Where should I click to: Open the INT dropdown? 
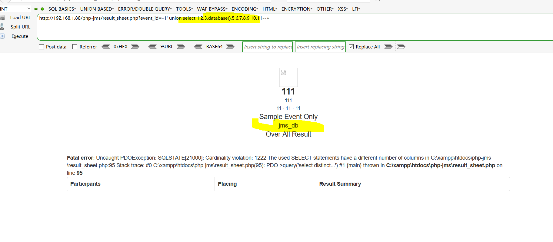click(x=16, y=9)
